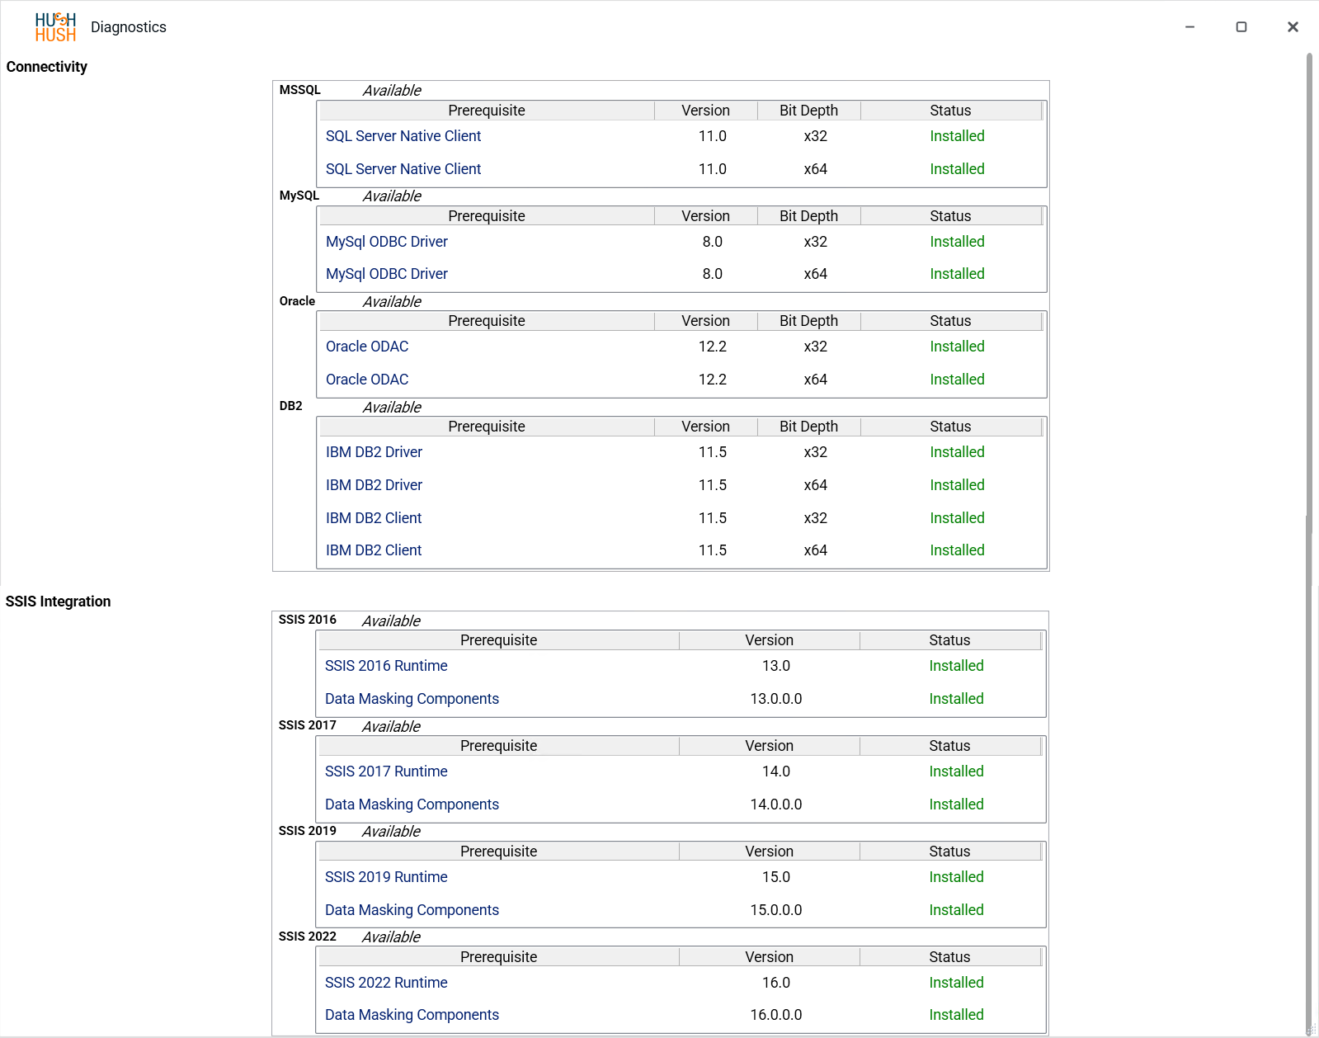Click Version header in SSIS 2016 table
Viewport: 1319px width, 1038px height.
click(x=769, y=640)
